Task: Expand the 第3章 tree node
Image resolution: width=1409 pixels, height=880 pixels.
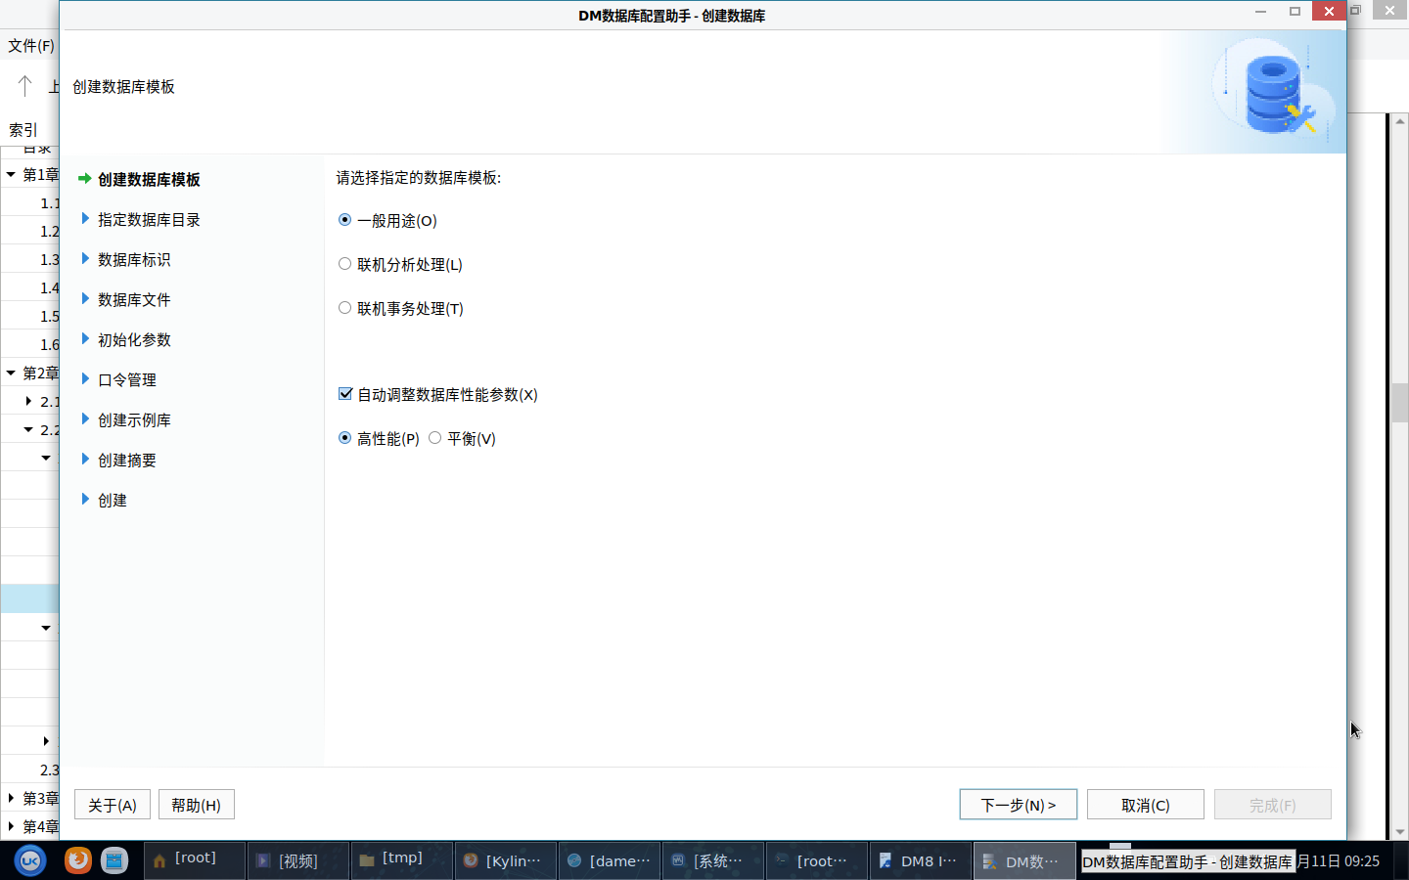Action: click(11, 798)
